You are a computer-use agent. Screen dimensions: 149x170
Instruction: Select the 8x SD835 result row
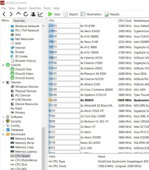pos(98,100)
